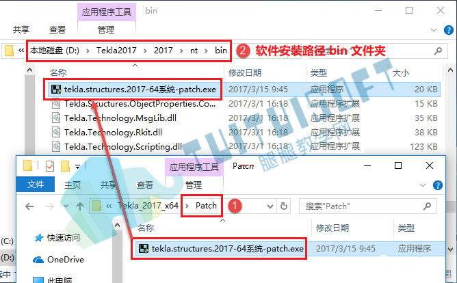Click the 搜索"Patch" search field
457x283 pixels.
(368, 206)
